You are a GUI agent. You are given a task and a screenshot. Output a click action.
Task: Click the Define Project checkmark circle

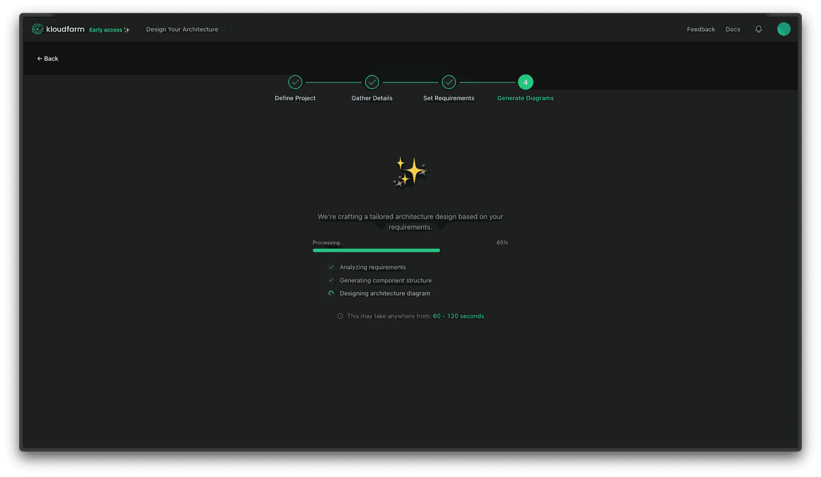click(x=295, y=82)
